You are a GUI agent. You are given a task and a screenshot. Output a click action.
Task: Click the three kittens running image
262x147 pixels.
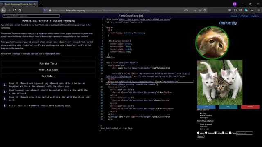tap(220, 82)
